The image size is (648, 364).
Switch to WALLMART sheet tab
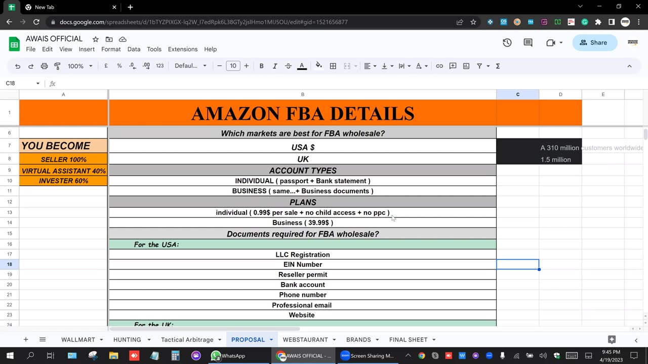point(78,340)
